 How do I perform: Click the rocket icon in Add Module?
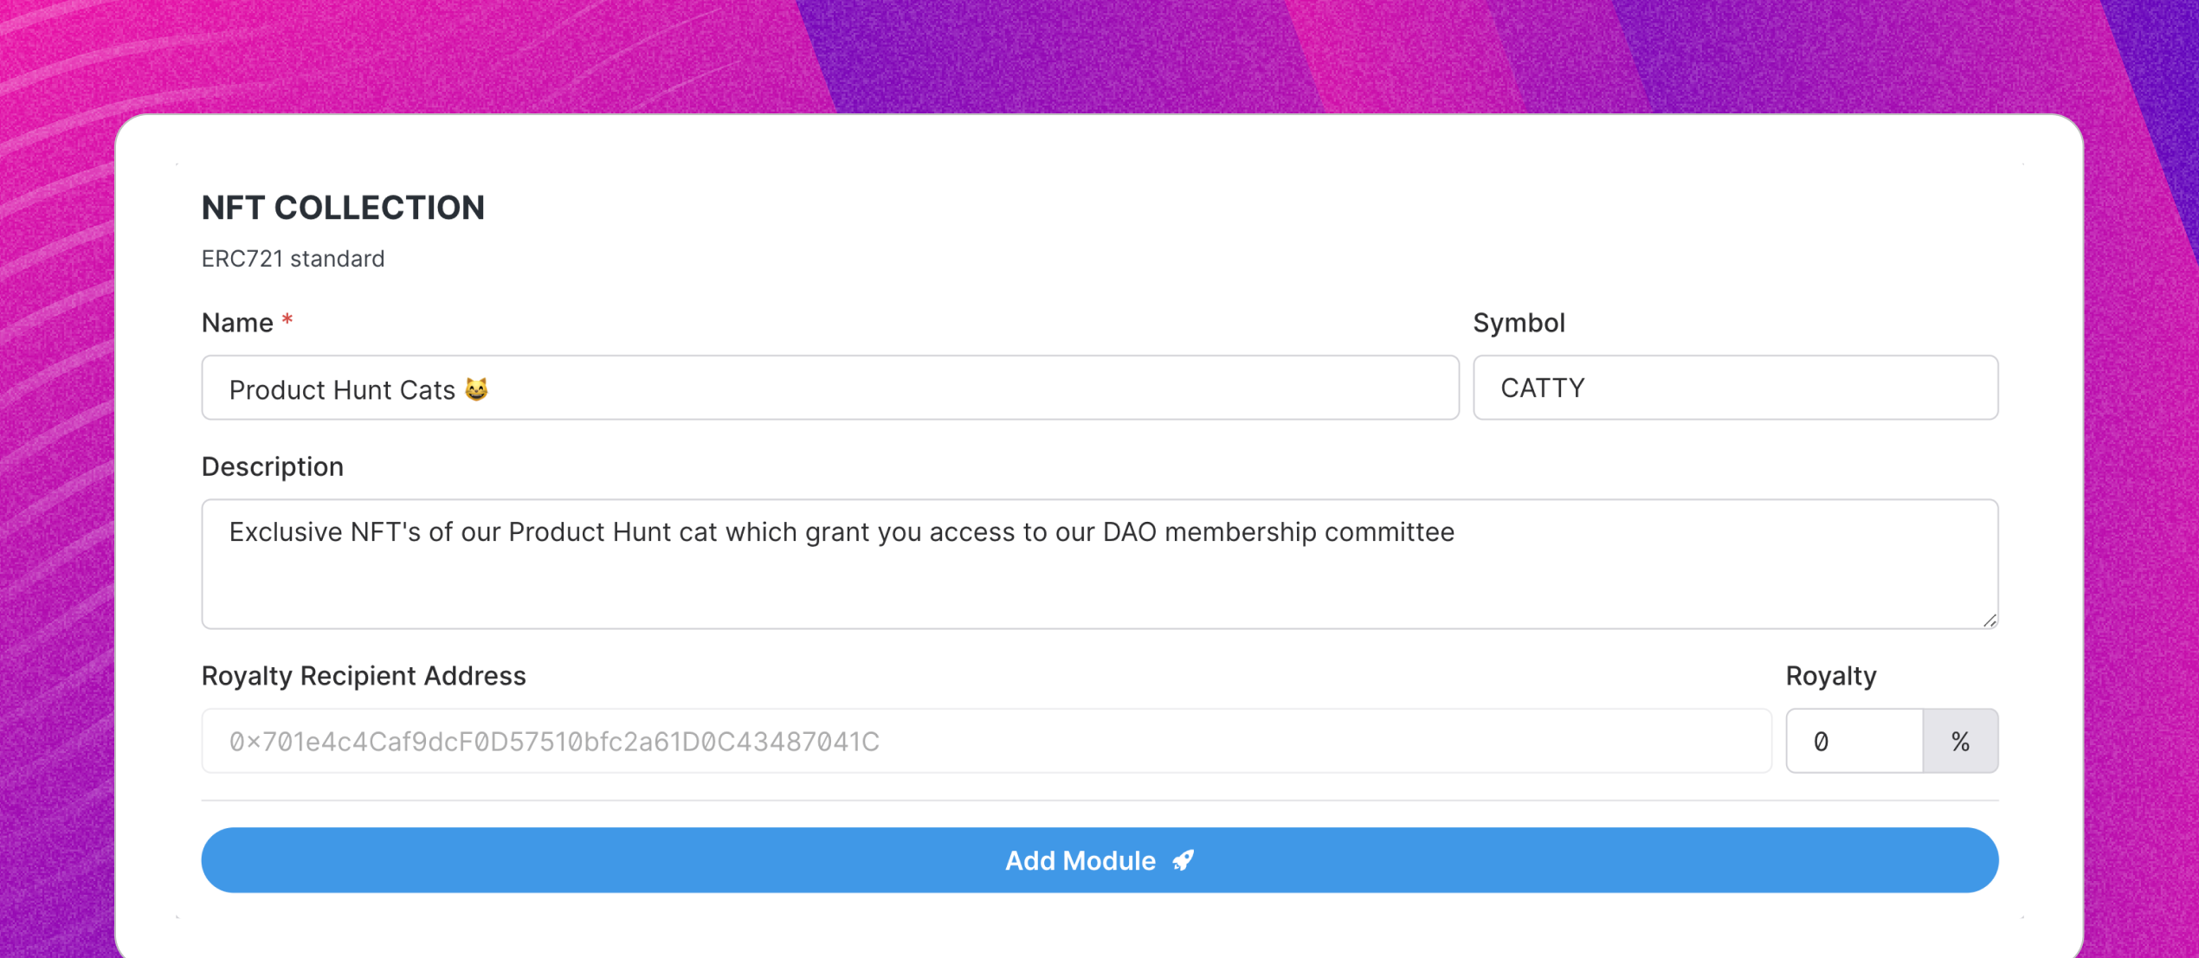pyautogui.click(x=1183, y=860)
